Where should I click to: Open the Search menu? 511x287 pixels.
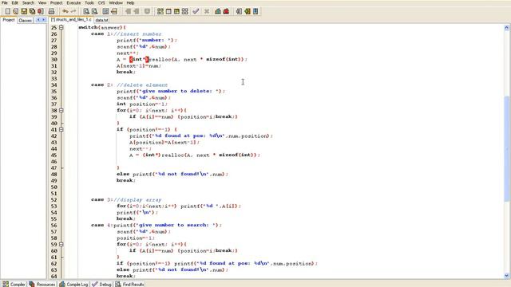(29, 2)
